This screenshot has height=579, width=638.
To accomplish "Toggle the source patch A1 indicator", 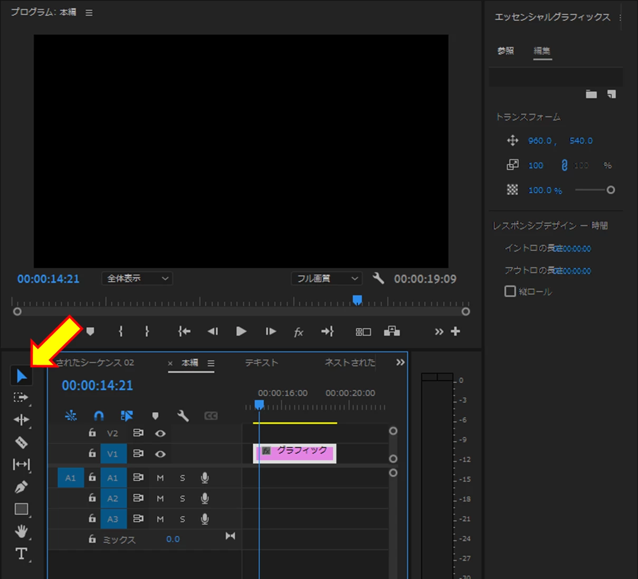I will [71, 478].
